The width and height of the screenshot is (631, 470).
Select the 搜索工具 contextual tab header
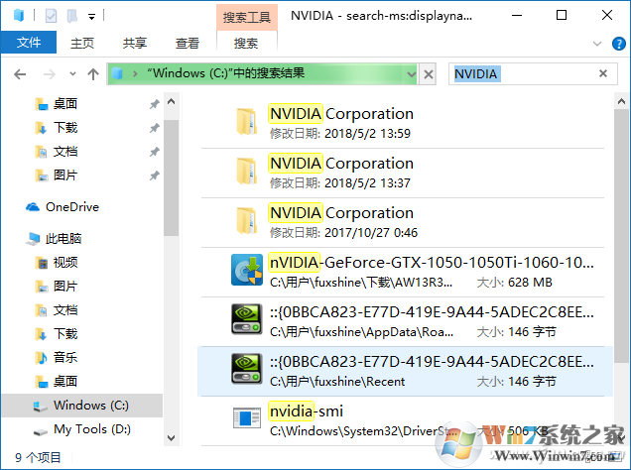point(247,17)
